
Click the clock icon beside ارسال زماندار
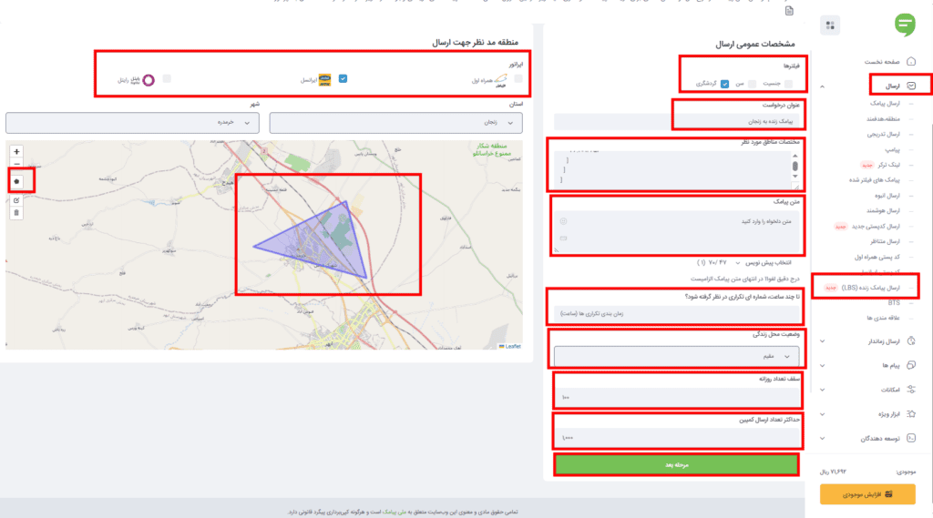tap(911, 340)
